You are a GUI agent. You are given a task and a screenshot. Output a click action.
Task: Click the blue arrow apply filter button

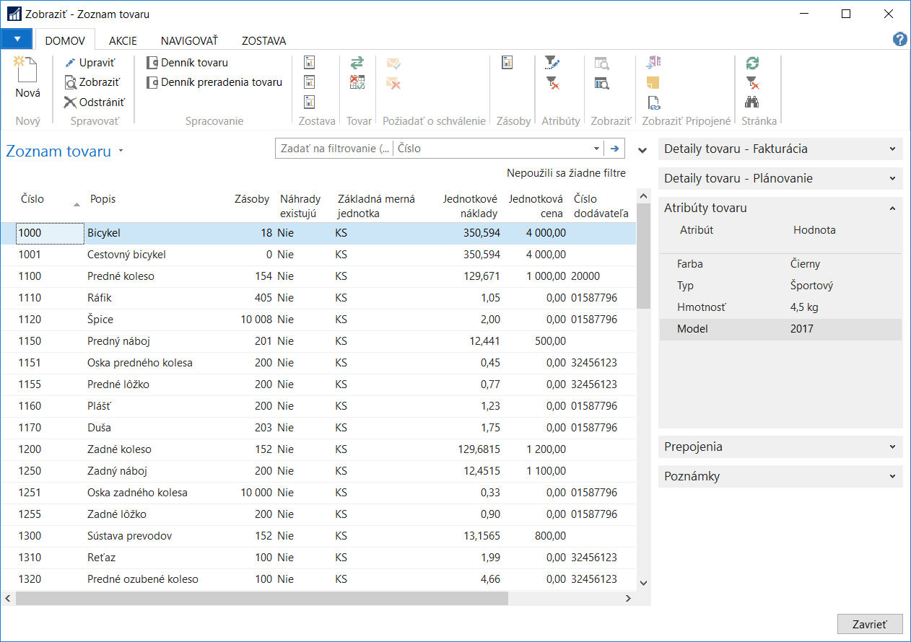(615, 149)
